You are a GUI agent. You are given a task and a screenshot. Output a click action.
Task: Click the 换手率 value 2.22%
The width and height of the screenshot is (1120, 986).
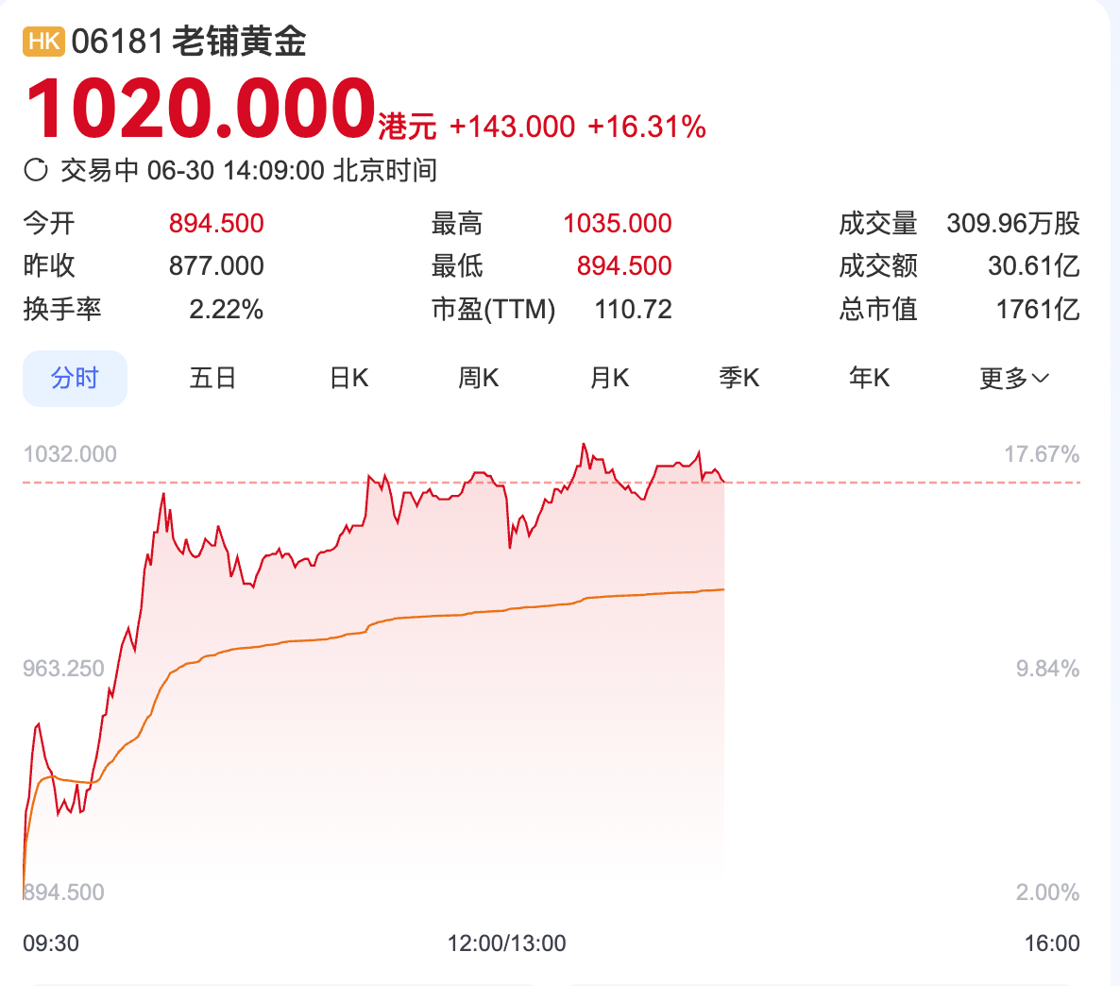click(x=226, y=309)
